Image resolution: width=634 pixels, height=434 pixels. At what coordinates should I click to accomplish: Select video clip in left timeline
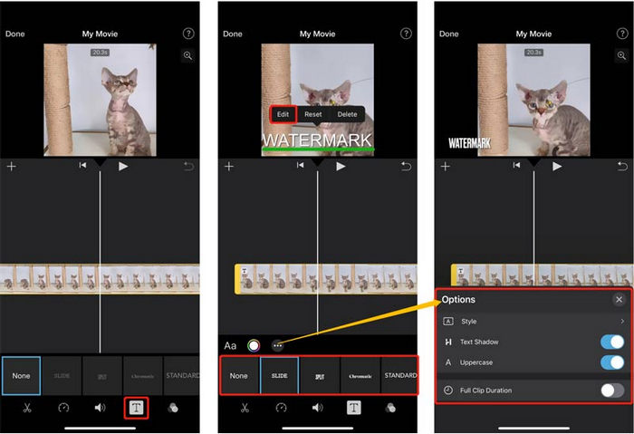100,279
